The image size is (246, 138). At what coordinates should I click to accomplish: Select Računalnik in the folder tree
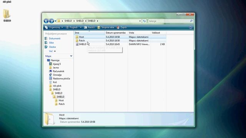pos(58,71)
